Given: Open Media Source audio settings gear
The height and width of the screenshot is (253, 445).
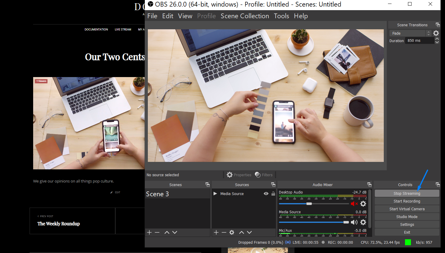Looking at the screenshot, I should [x=363, y=222].
